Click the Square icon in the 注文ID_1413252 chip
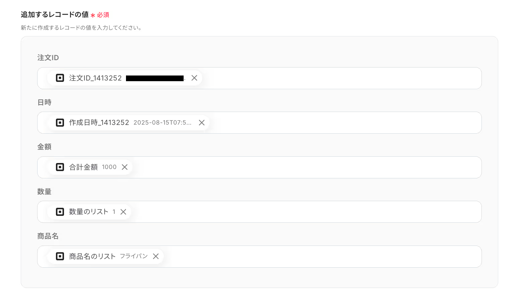 (x=60, y=78)
